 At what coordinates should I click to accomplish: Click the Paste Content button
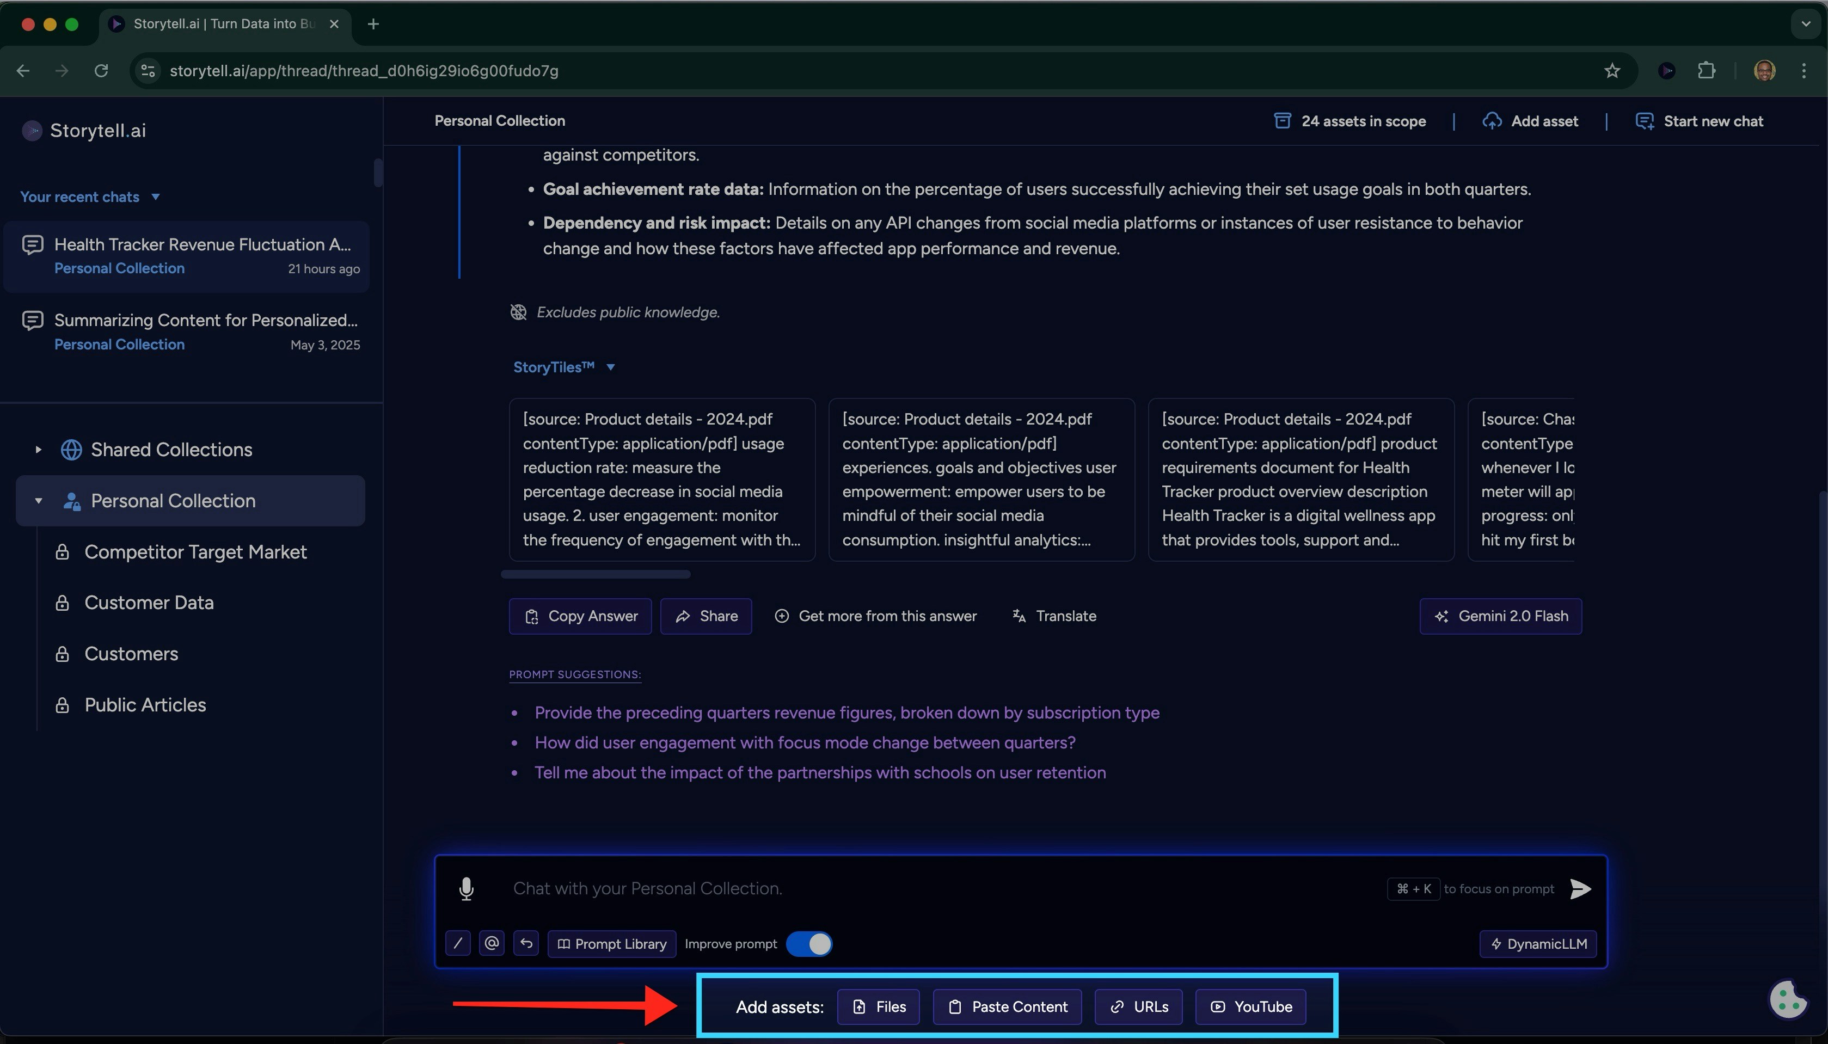pos(1007,1007)
